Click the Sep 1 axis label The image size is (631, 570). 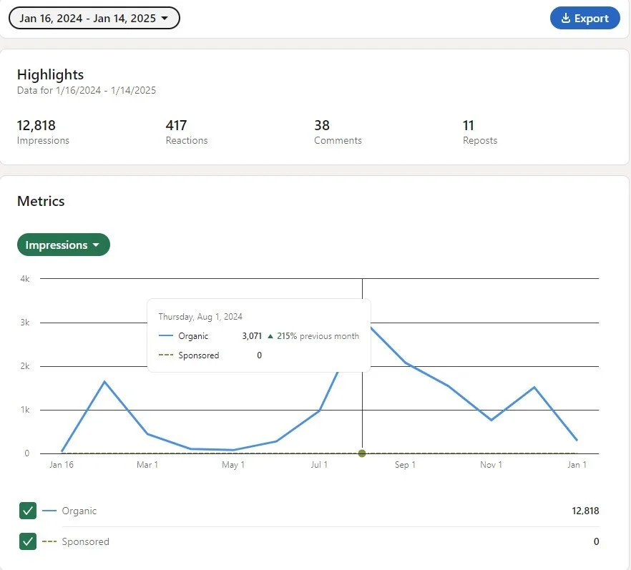[x=405, y=465]
